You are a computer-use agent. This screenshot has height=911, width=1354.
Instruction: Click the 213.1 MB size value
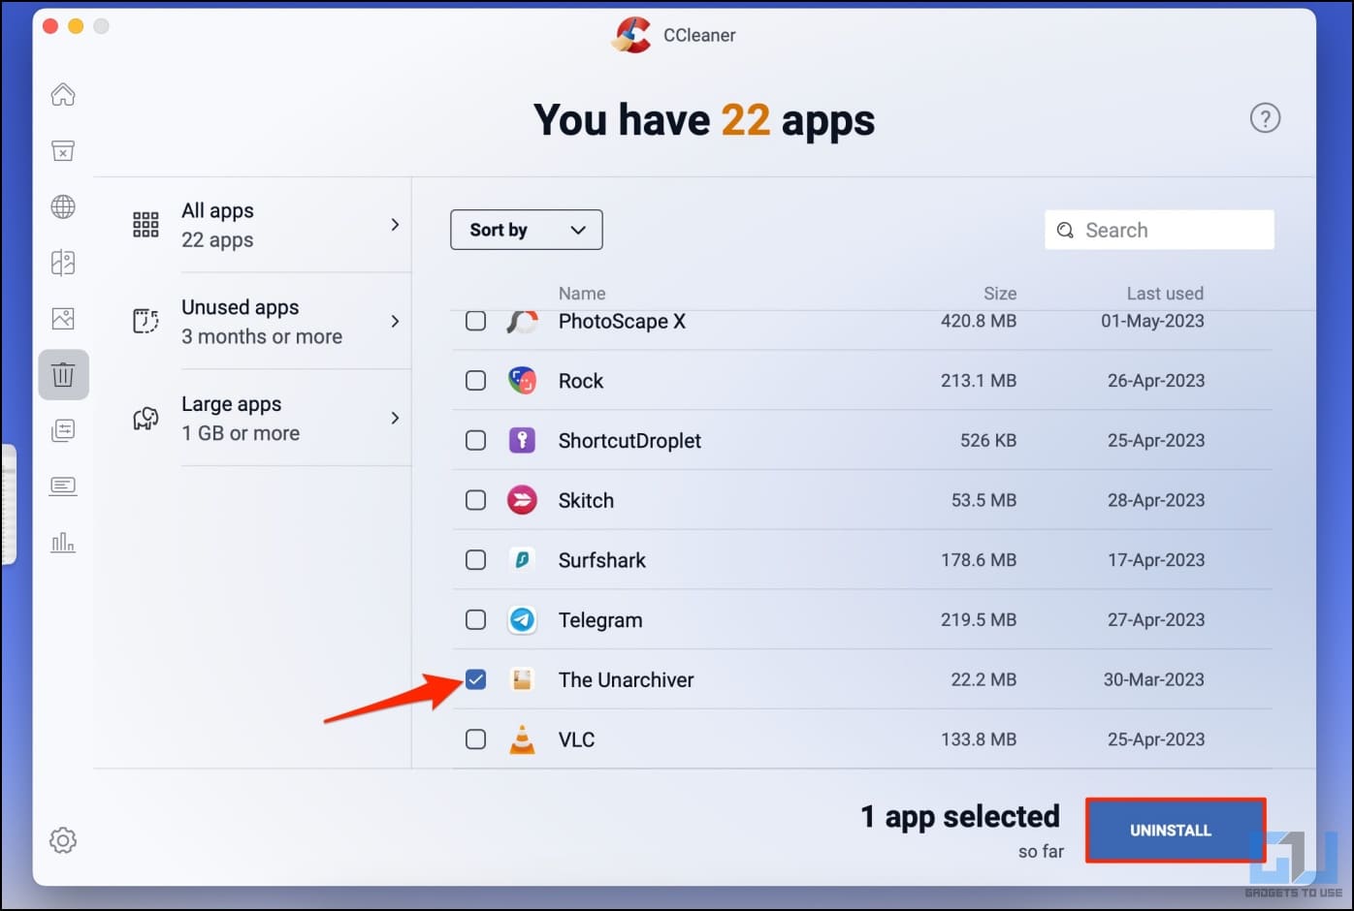pos(979,381)
